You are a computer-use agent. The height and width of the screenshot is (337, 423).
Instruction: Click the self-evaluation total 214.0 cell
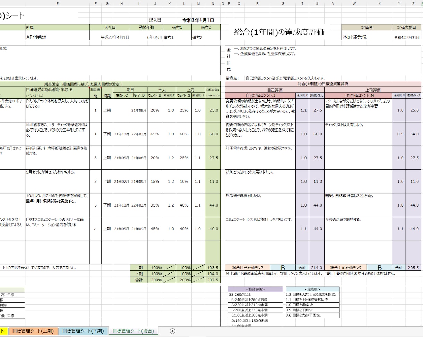pyautogui.click(x=316, y=268)
